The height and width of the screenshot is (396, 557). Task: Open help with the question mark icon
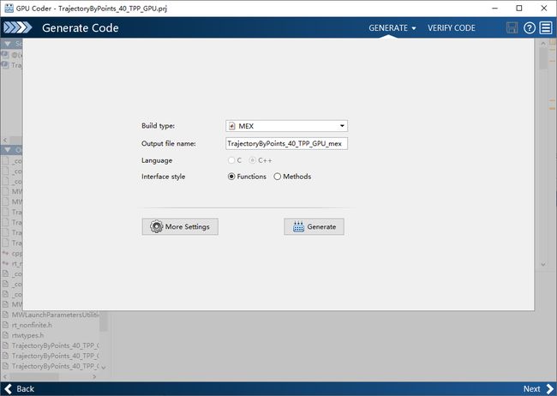point(530,27)
